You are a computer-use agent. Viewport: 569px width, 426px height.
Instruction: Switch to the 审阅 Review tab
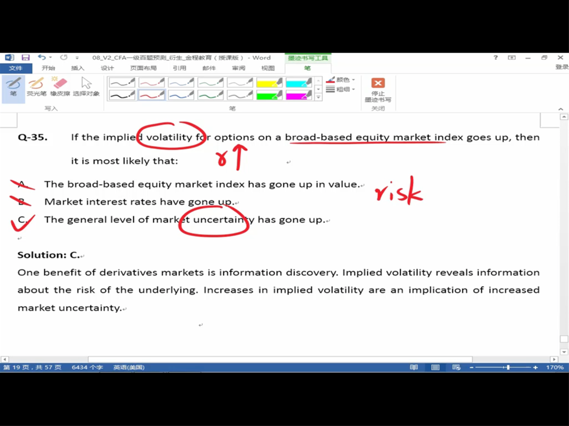pos(238,68)
